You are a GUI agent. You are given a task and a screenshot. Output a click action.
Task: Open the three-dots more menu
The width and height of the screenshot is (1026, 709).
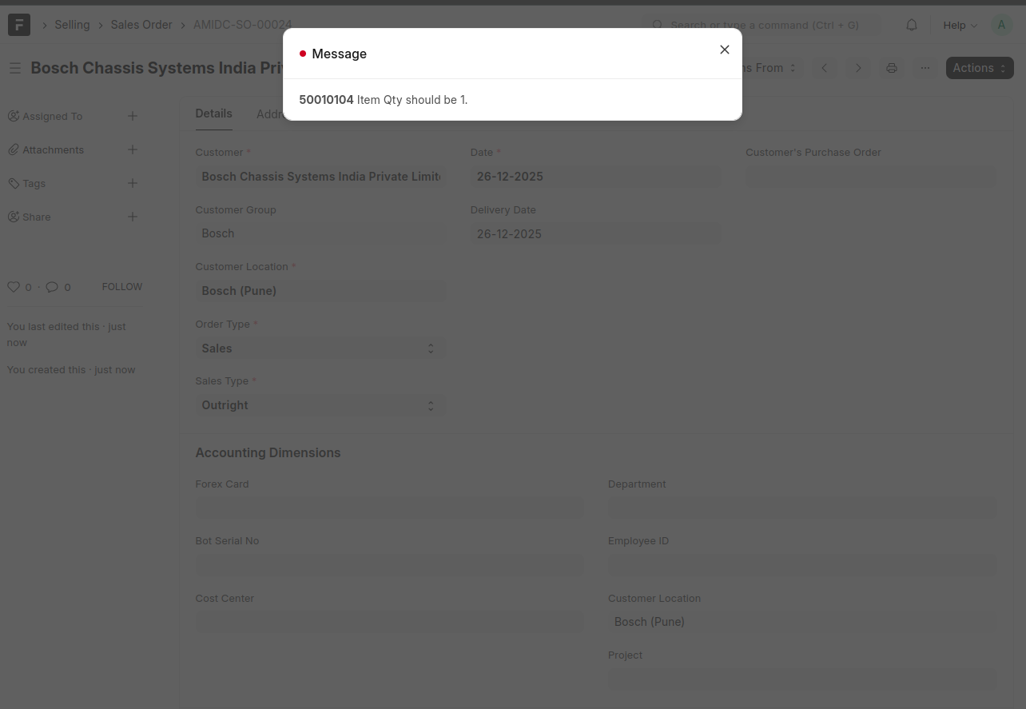925,68
